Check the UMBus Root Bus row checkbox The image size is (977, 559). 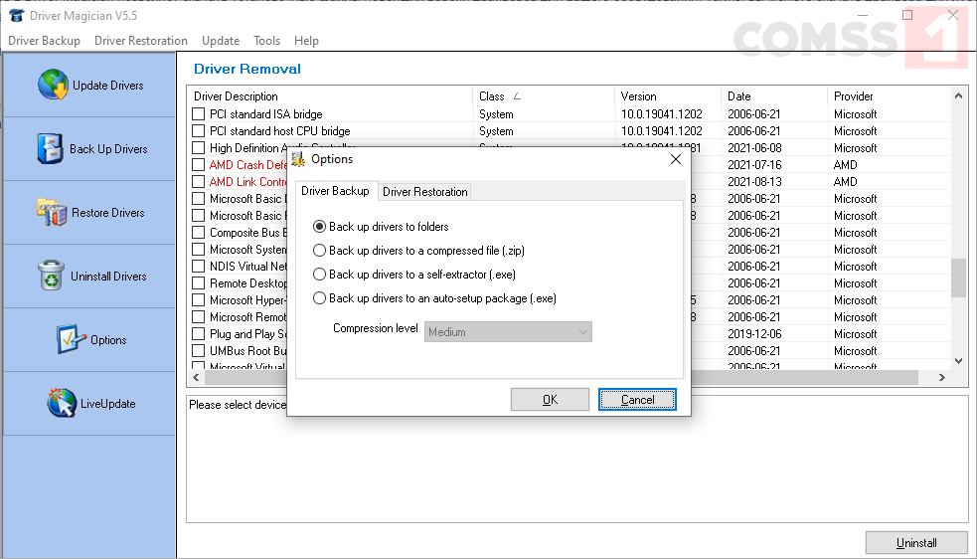(198, 351)
